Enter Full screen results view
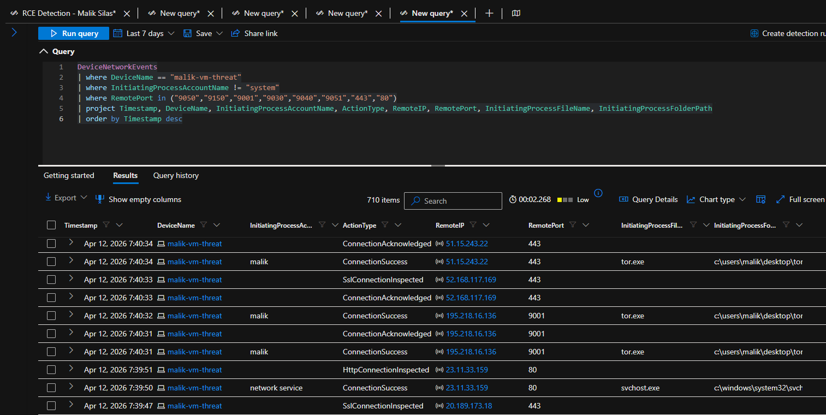Image resolution: width=826 pixels, height=415 pixels. [x=800, y=199]
